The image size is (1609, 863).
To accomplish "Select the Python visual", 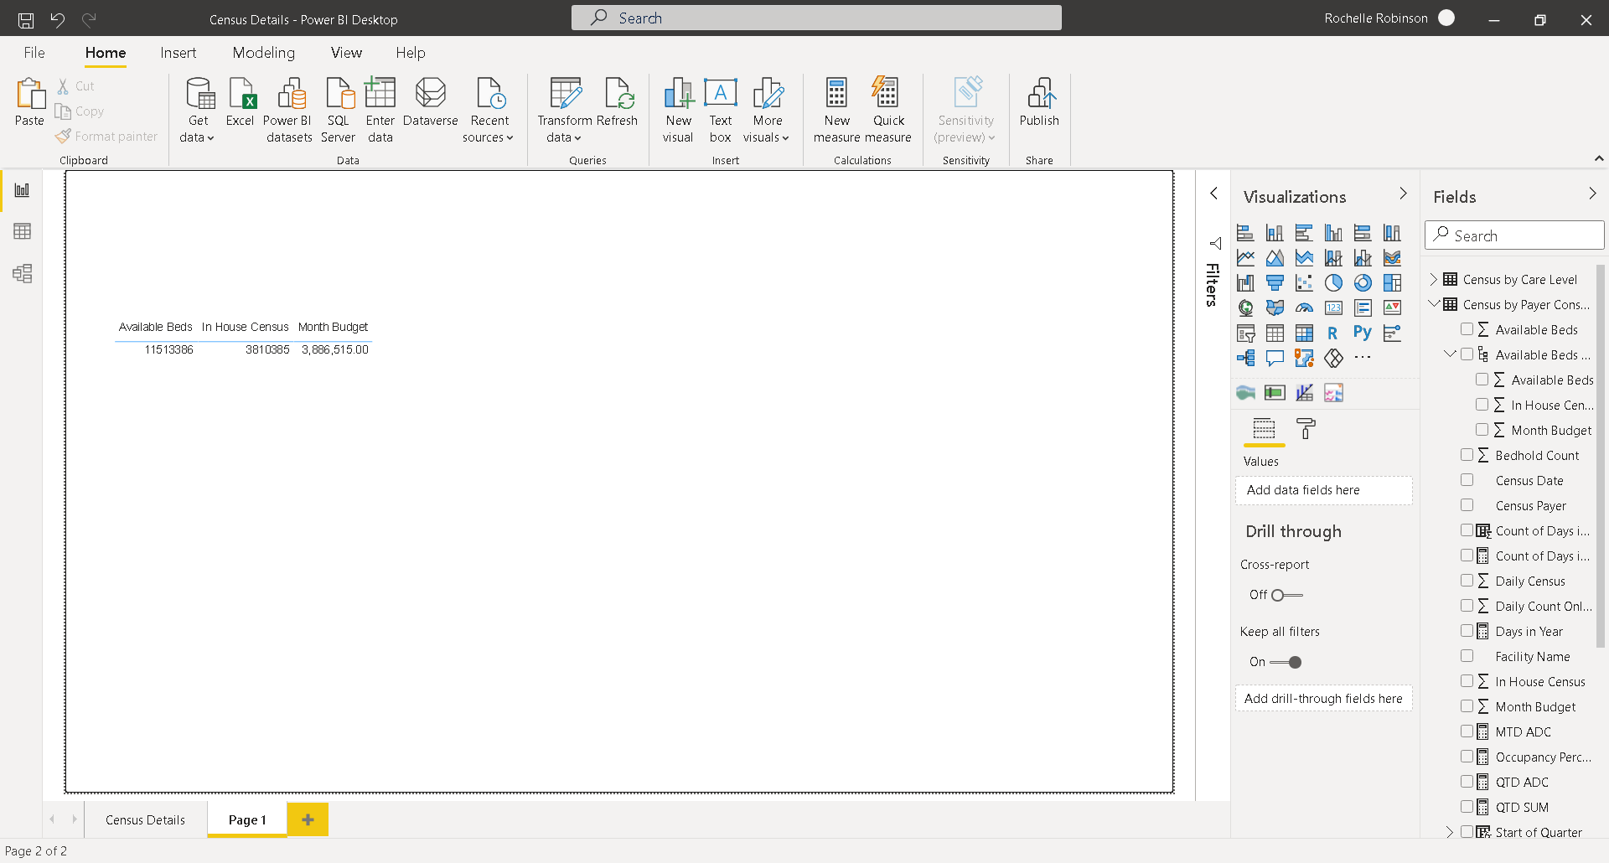I will (x=1363, y=333).
